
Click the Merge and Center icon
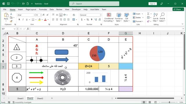click(74, 20)
